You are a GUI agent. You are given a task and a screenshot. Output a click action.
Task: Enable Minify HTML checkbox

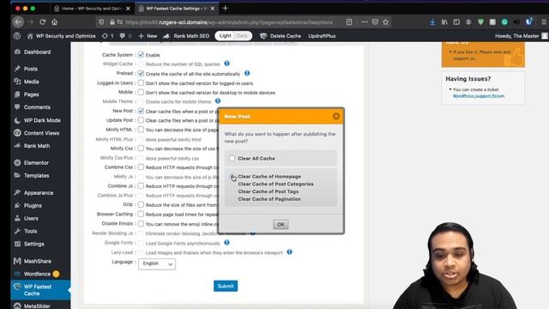(141, 130)
